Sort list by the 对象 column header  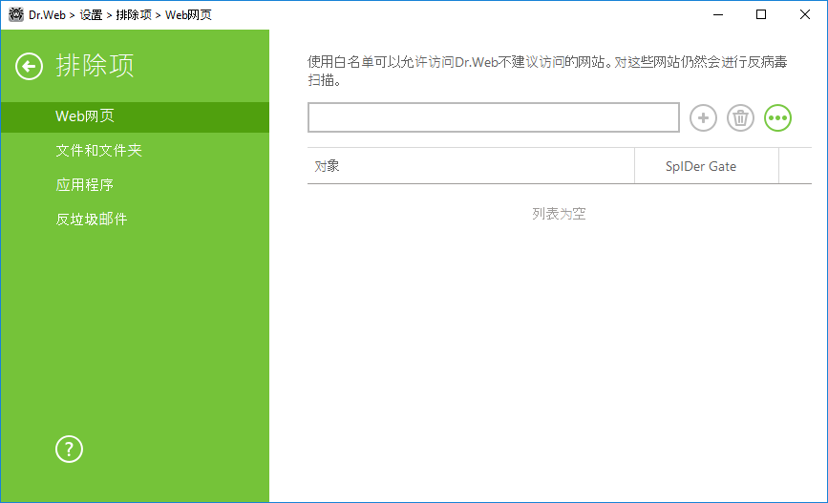471,166
